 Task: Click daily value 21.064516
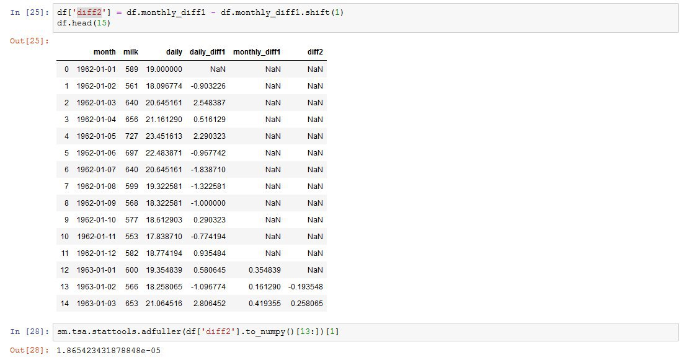164,304
